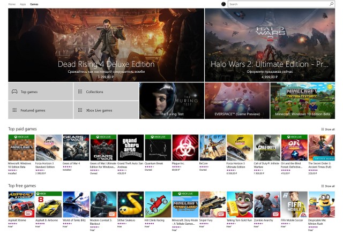Click the search magnifier icon
This screenshot has height=236, width=343.
coord(331,4)
